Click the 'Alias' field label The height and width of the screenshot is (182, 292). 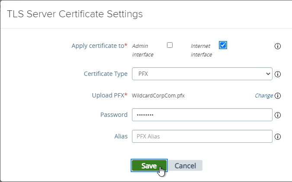click(x=121, y=136)
